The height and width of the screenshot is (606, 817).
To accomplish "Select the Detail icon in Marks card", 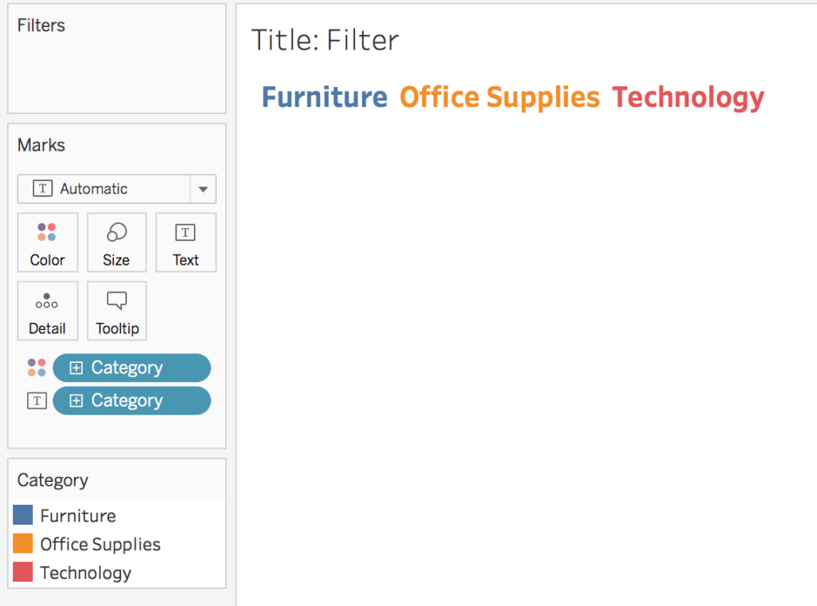I will click(x=47, y=310).
